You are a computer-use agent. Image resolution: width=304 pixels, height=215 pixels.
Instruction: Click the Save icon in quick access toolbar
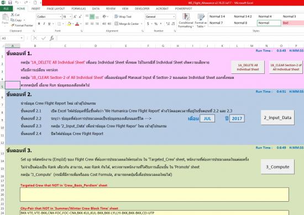(10, 3)
